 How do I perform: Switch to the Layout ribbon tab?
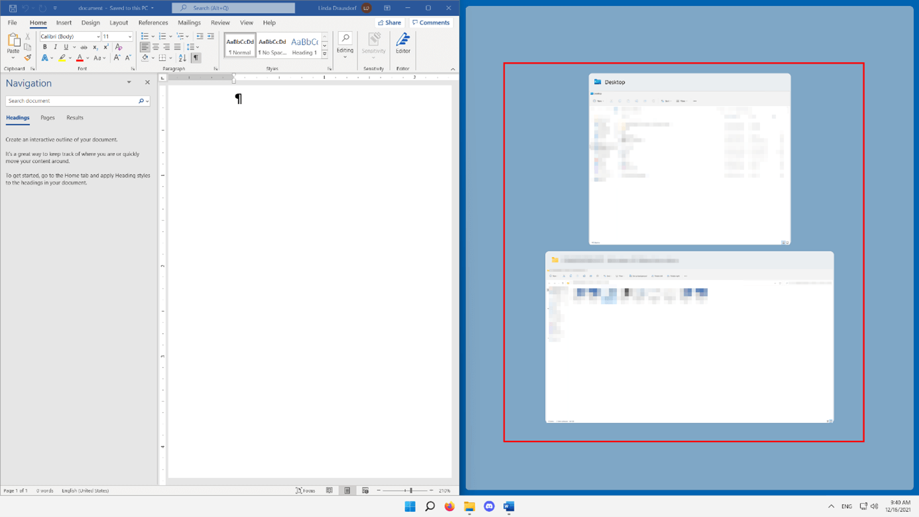click(119, 23)
